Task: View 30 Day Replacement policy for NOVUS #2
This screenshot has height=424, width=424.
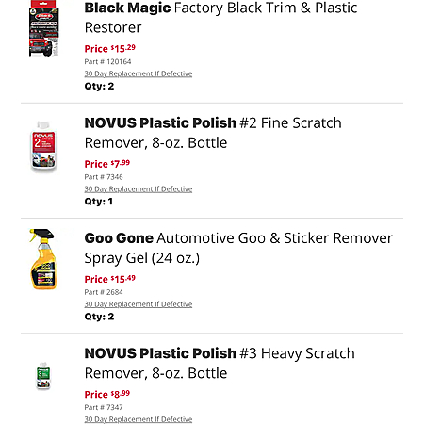Action: tap(139, 189)
